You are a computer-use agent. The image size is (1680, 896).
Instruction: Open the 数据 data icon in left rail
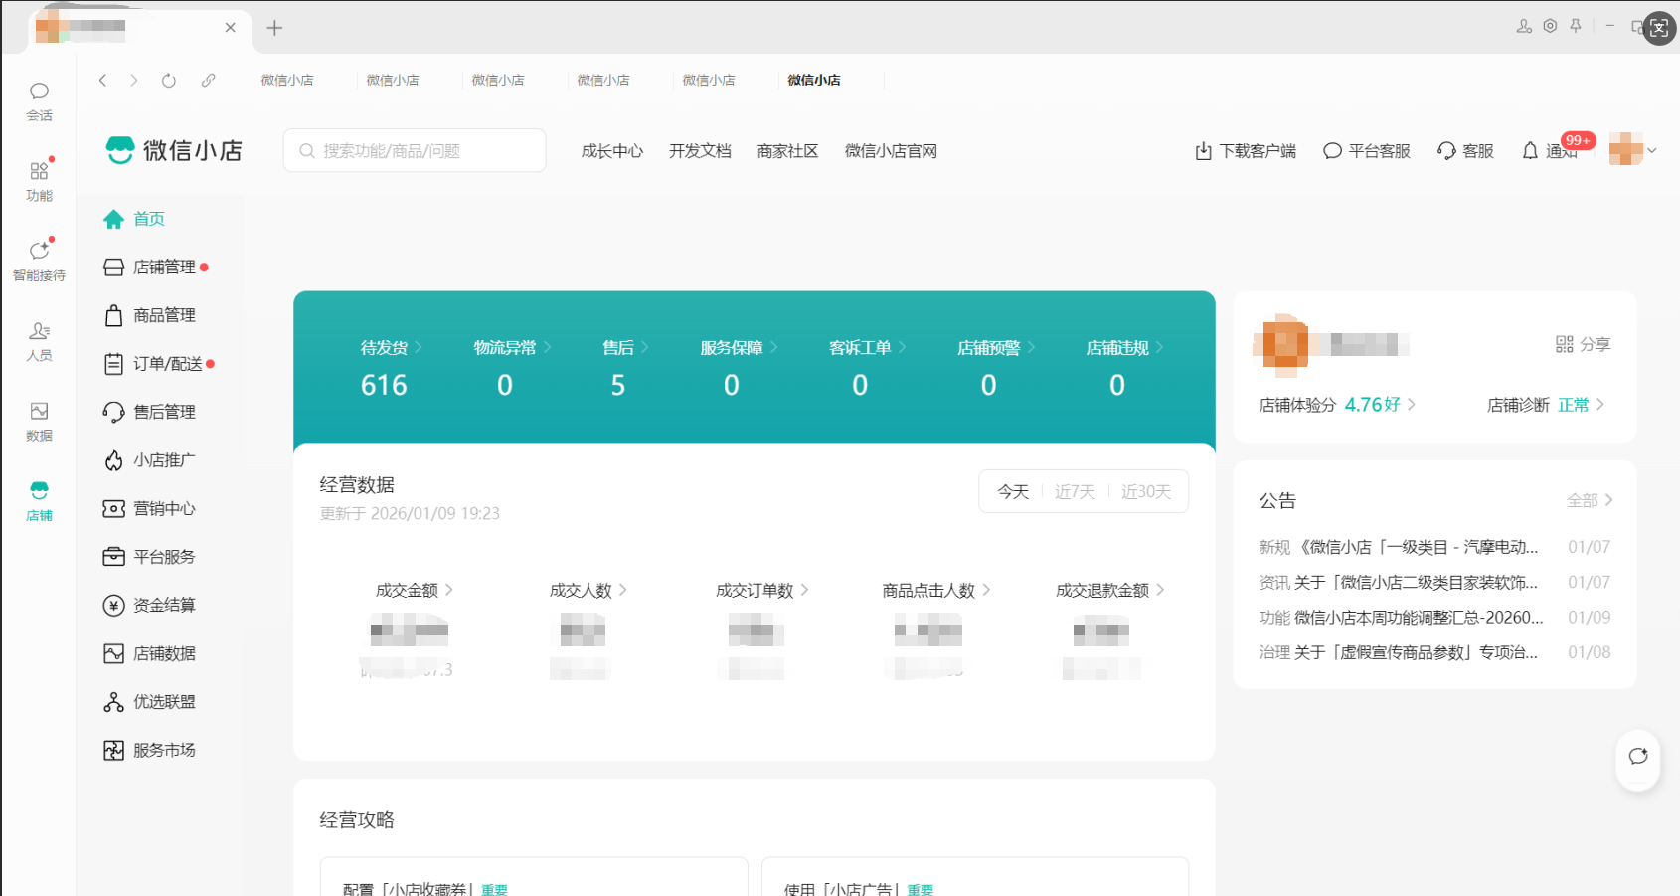(39, 421)
